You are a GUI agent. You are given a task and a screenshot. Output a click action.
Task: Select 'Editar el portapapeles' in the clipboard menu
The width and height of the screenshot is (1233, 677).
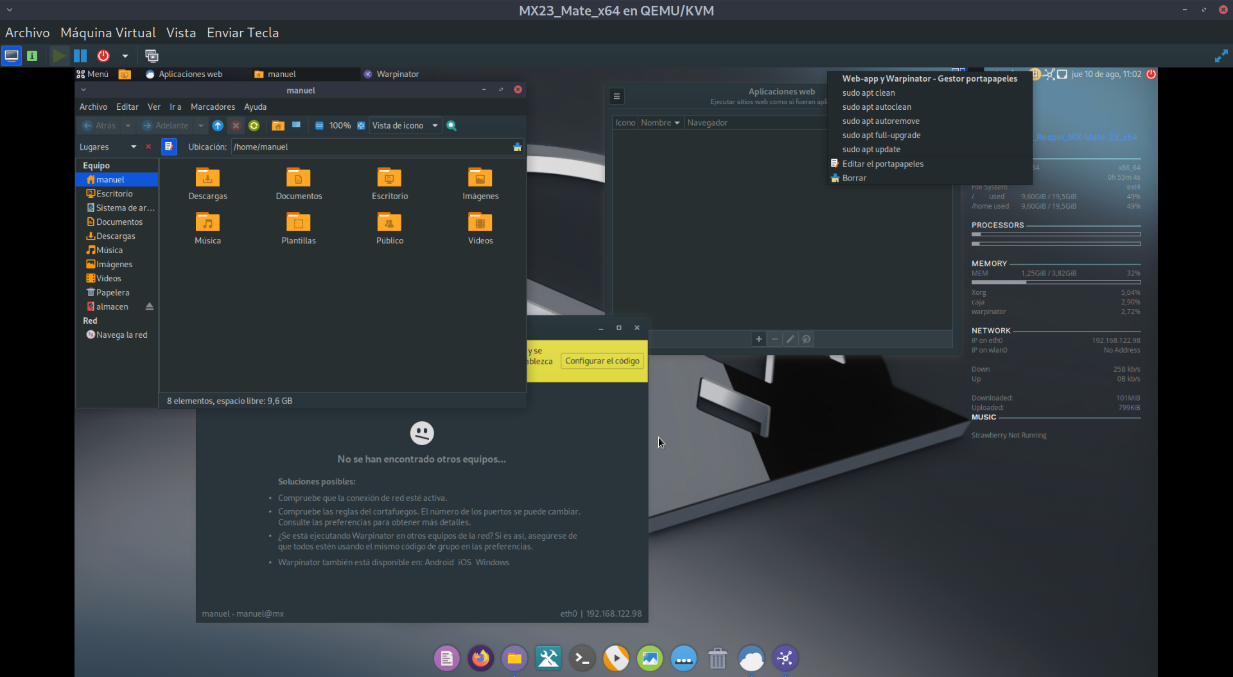pos(930,164)
